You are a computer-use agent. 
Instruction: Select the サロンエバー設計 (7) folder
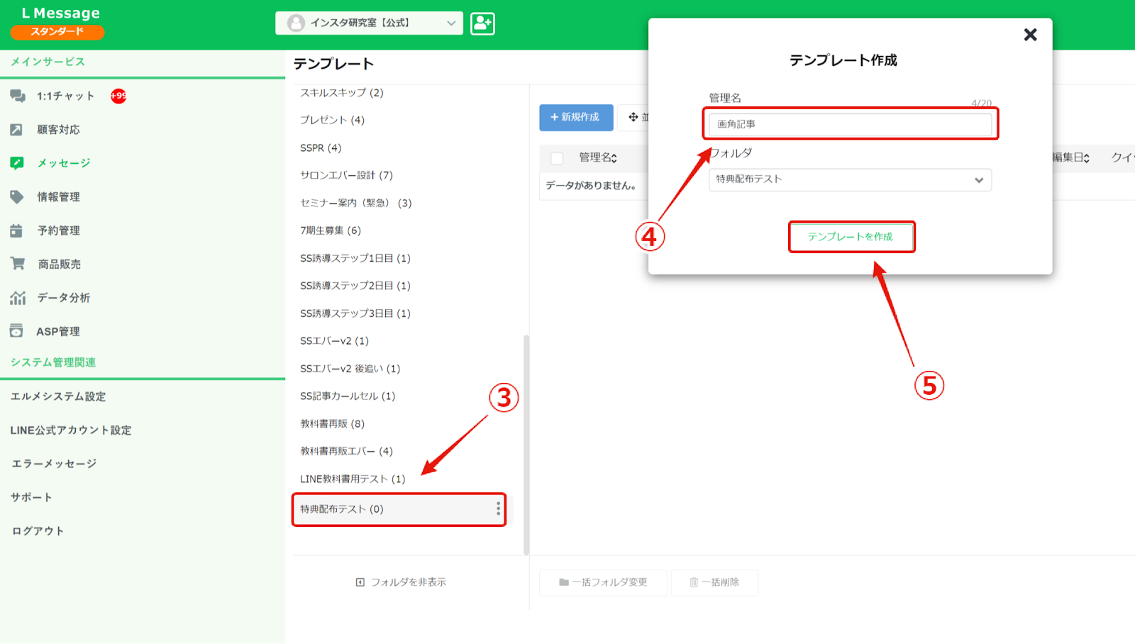coord(346,175)
